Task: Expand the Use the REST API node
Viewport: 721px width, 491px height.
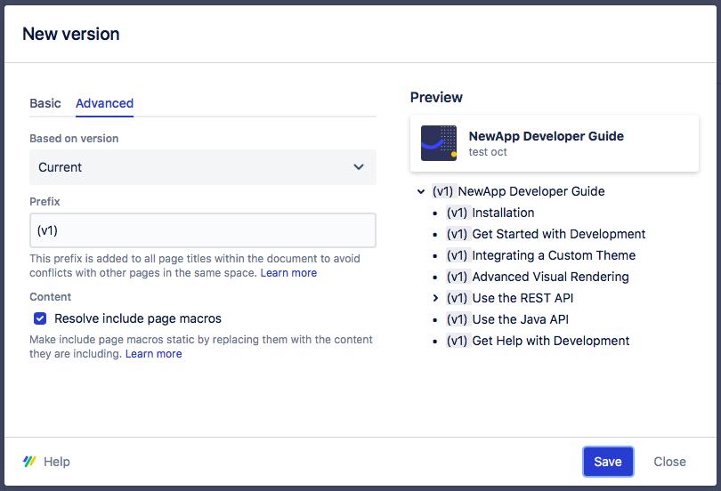Action: [435, 298]
